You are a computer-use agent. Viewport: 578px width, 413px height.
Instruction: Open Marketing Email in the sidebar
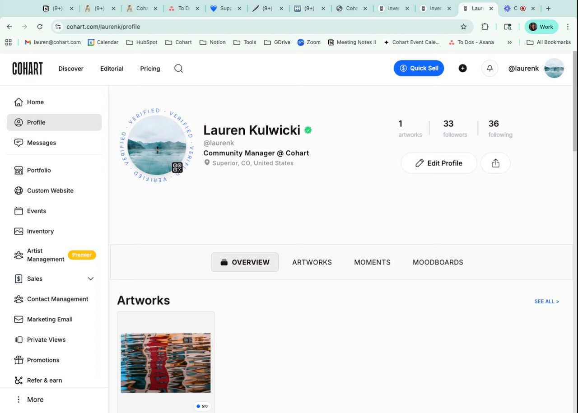click(x=54, y=319)
